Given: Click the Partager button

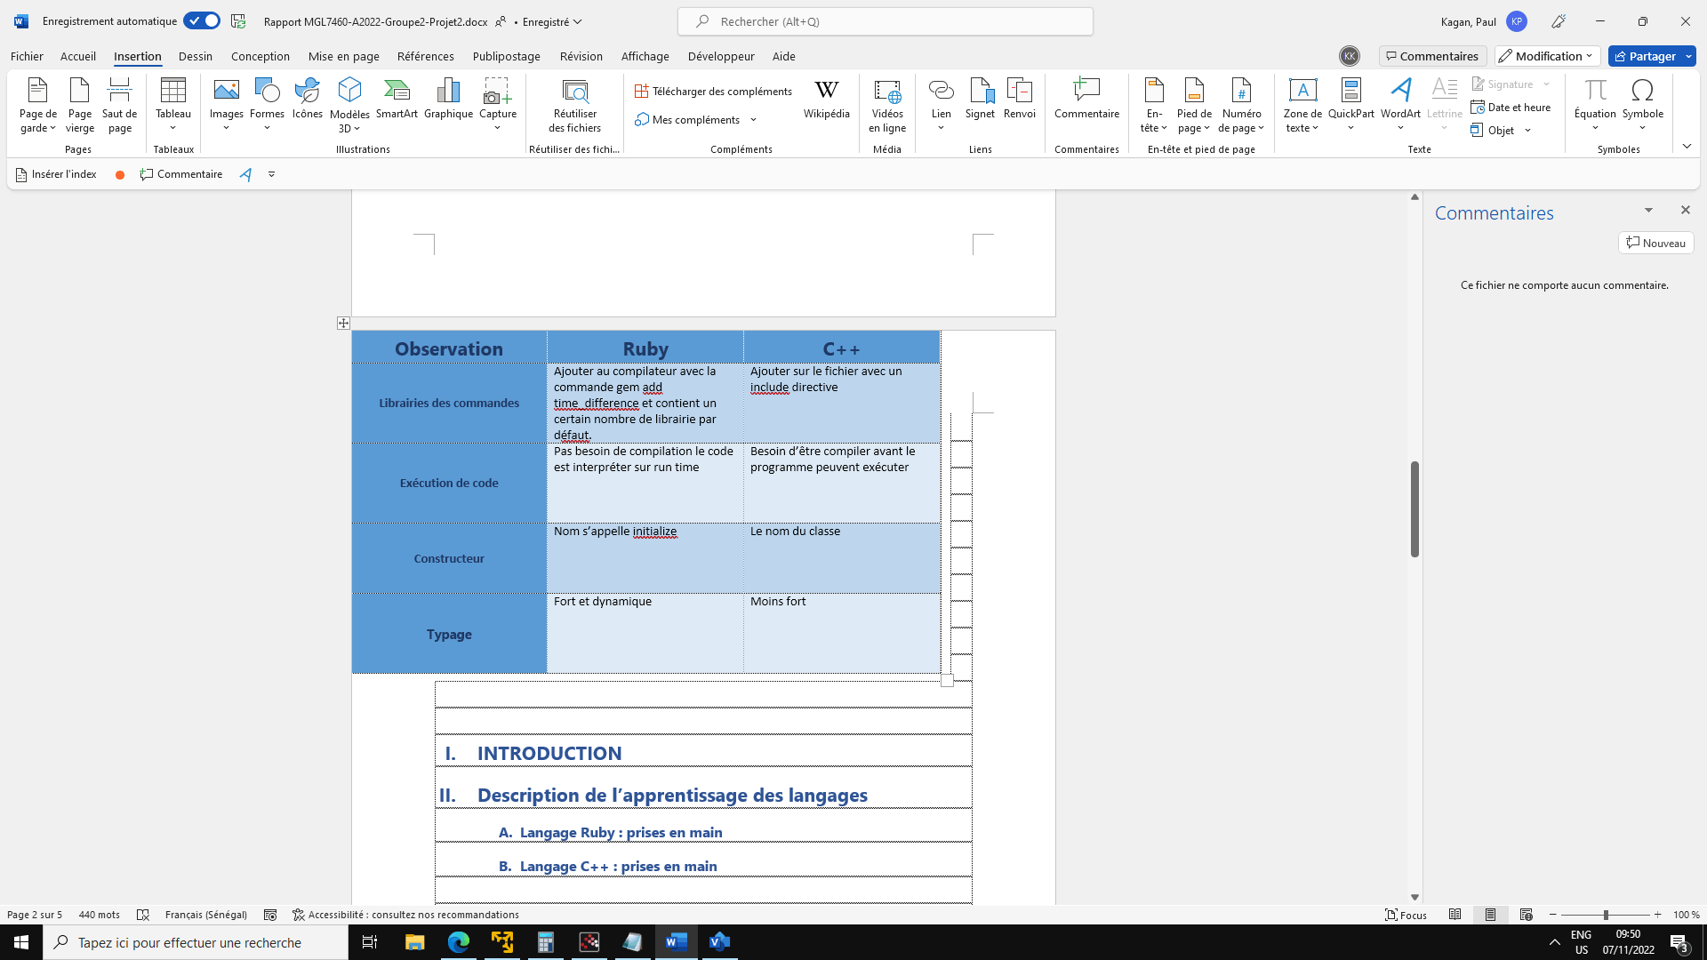Looking at the screenshot, I should pos(1645,56).
